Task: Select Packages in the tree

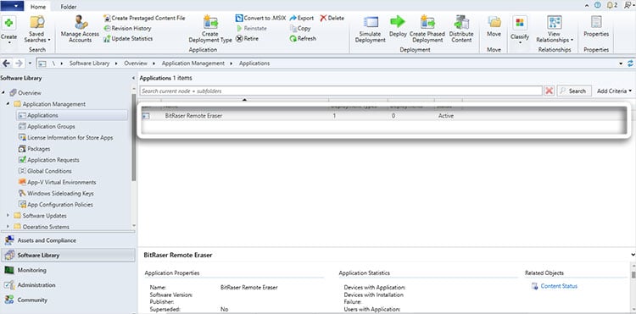Action: tap(35, 149)
